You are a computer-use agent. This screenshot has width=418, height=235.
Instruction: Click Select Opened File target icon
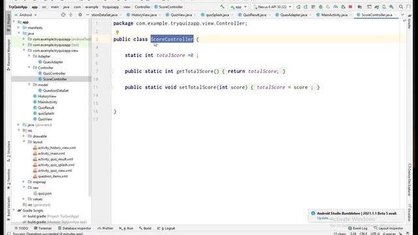63,15
